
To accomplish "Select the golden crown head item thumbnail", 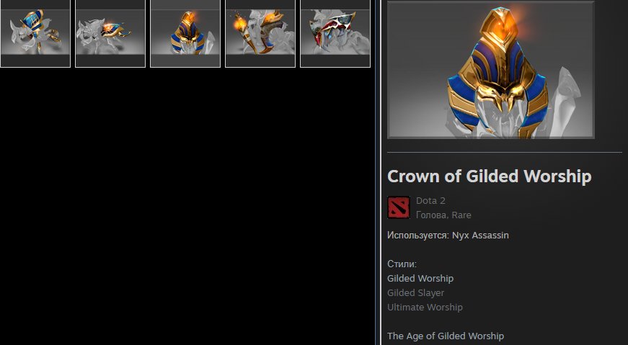I will (185, 34).
